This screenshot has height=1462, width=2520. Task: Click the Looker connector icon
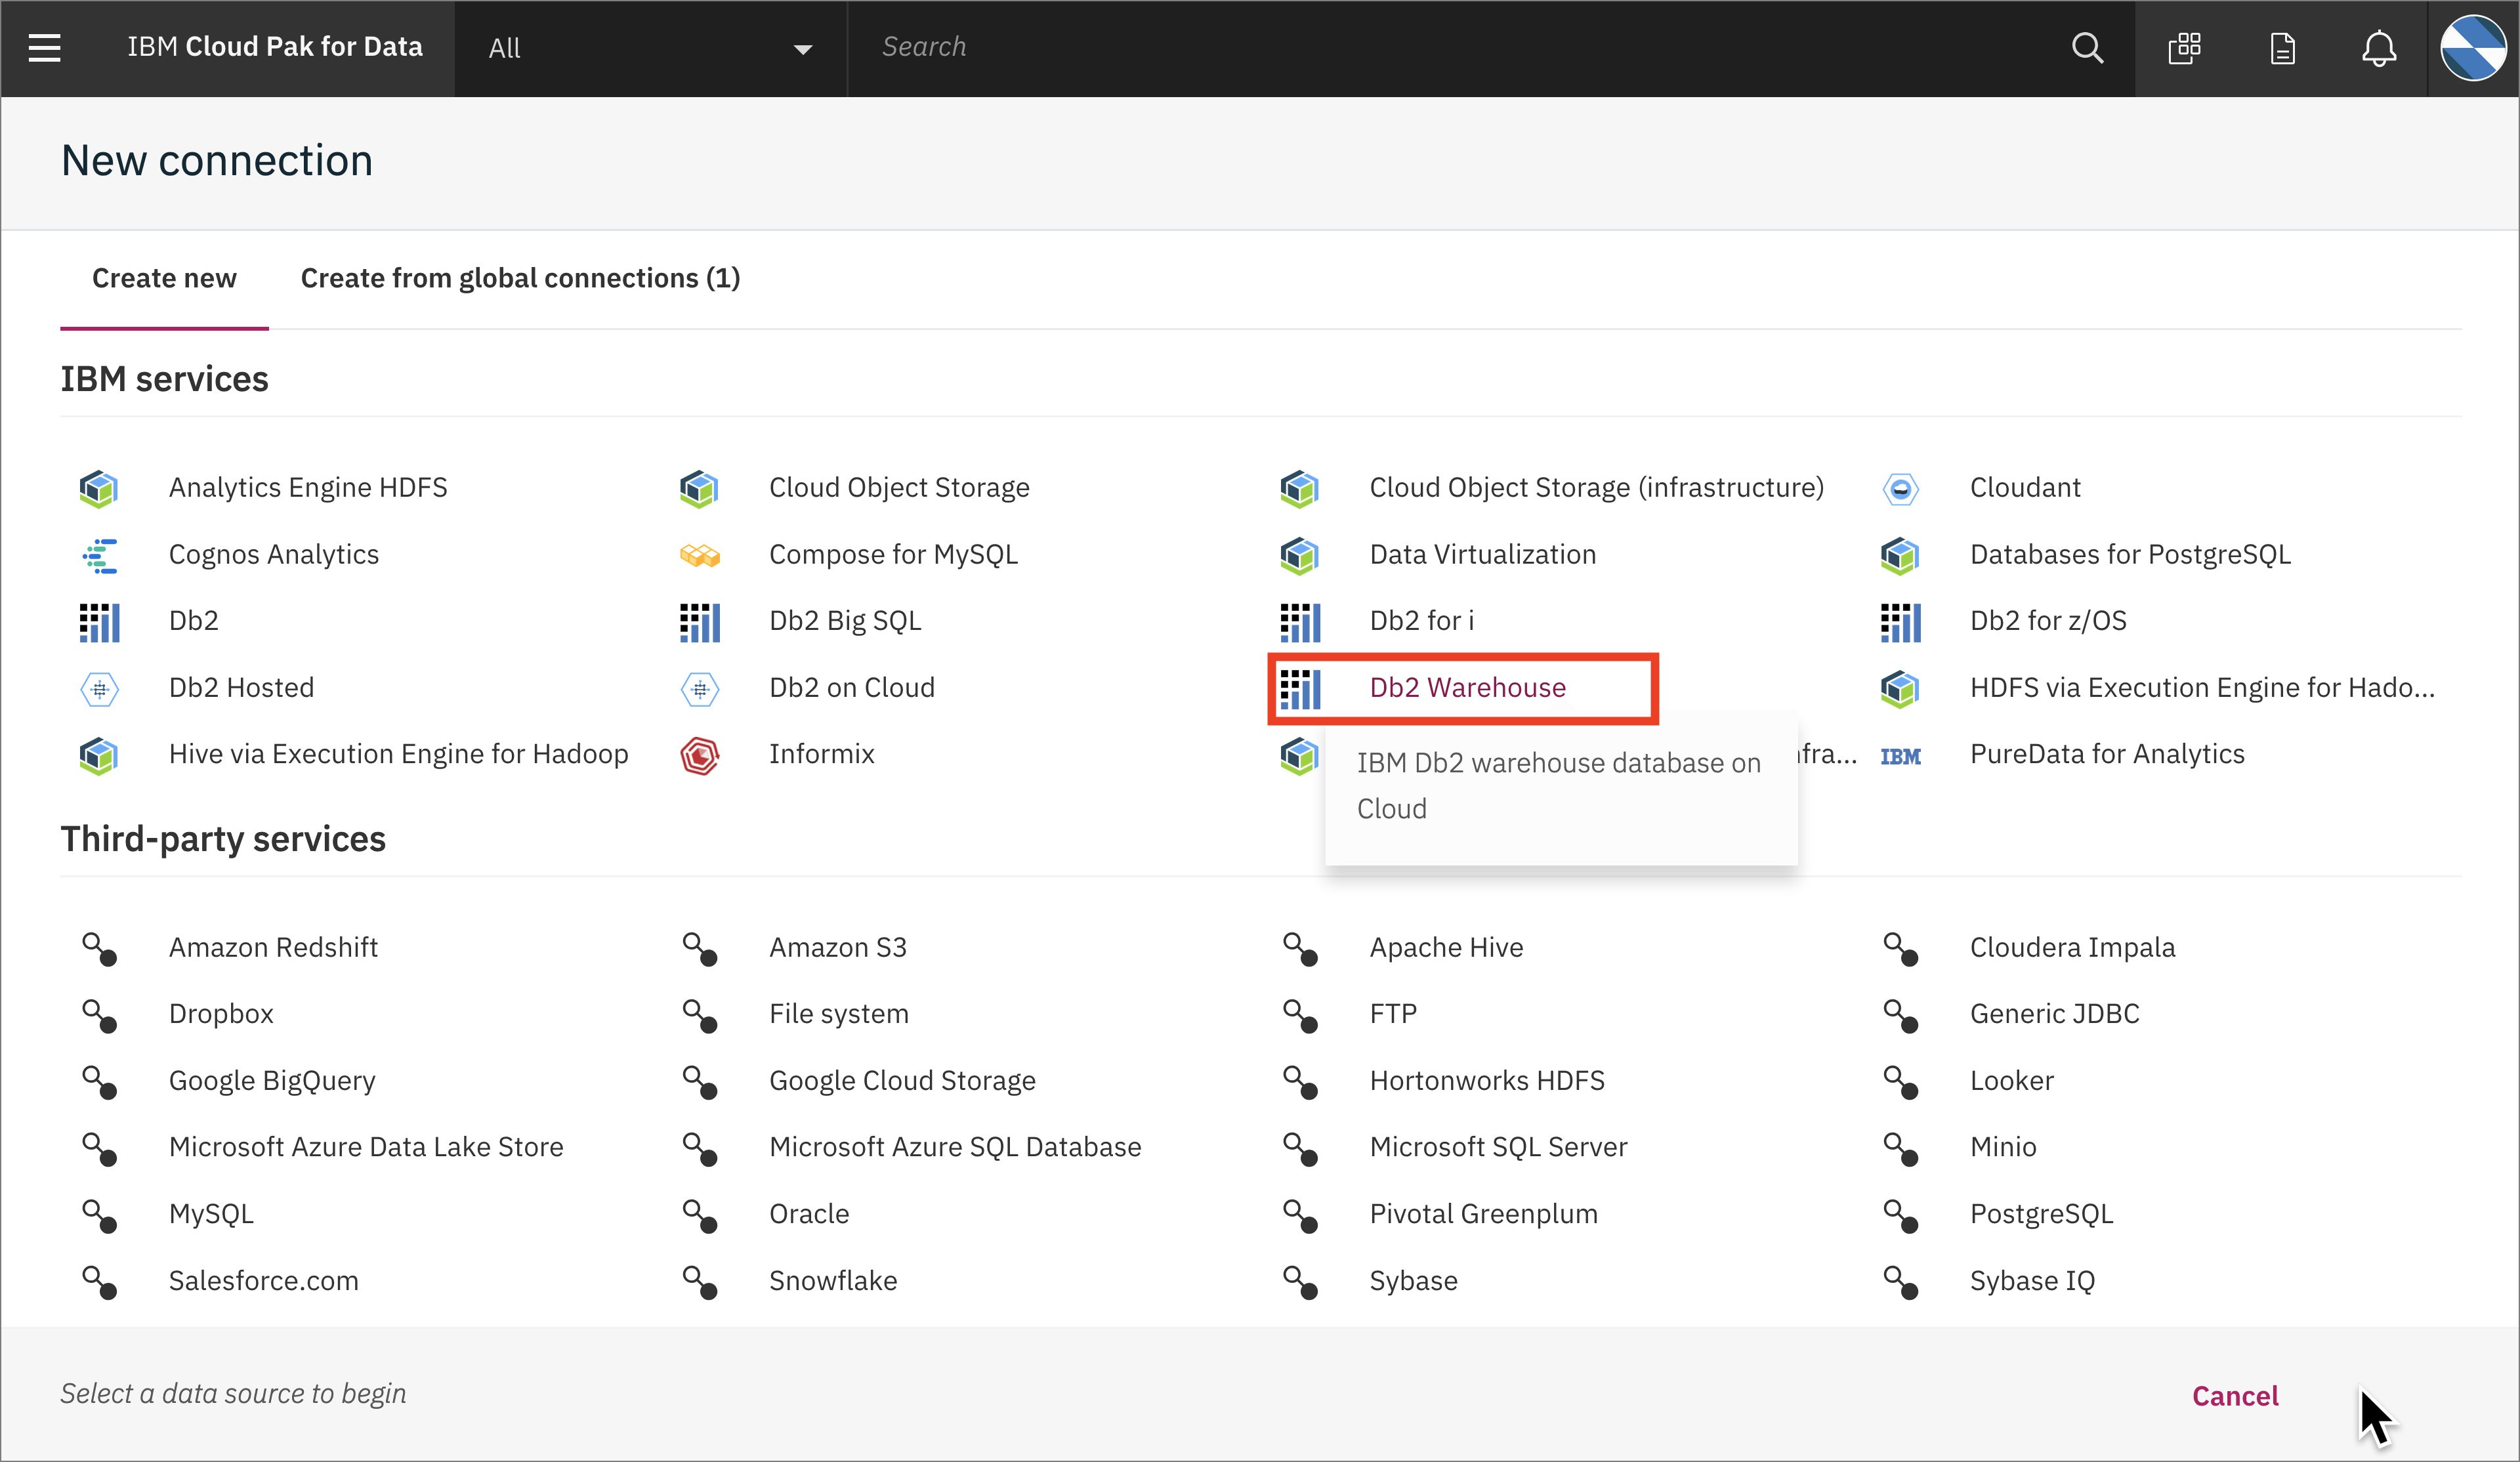click(1900, 1082)
